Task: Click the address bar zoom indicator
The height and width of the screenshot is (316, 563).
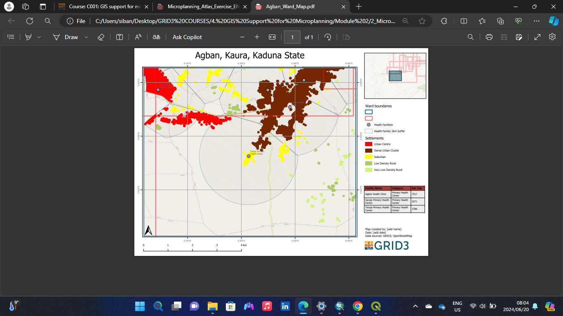Action: point(406,21)
